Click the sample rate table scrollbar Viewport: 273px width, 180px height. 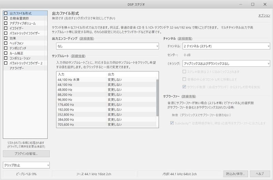point(157,98)
